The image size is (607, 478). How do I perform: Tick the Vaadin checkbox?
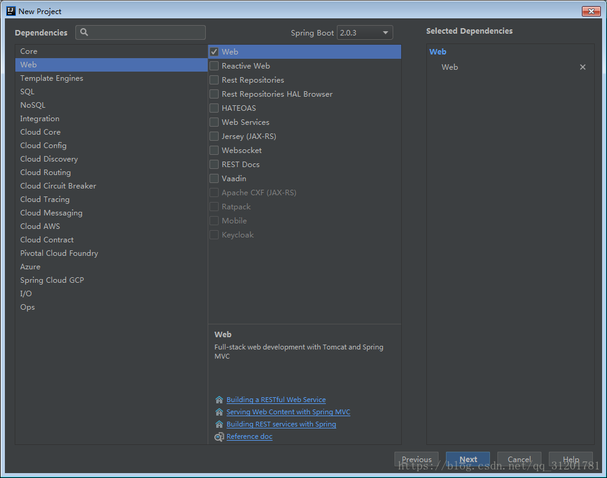[x=214, y=178]
